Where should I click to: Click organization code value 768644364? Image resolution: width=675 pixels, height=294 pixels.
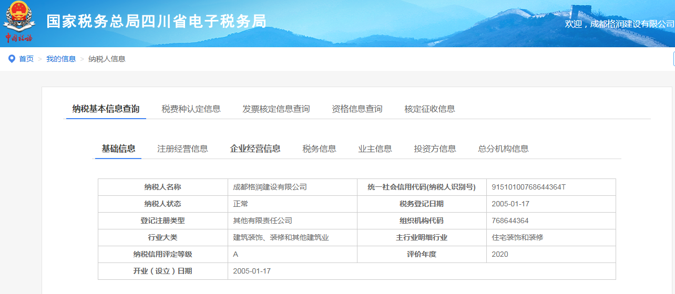click(x=510, y=220)
